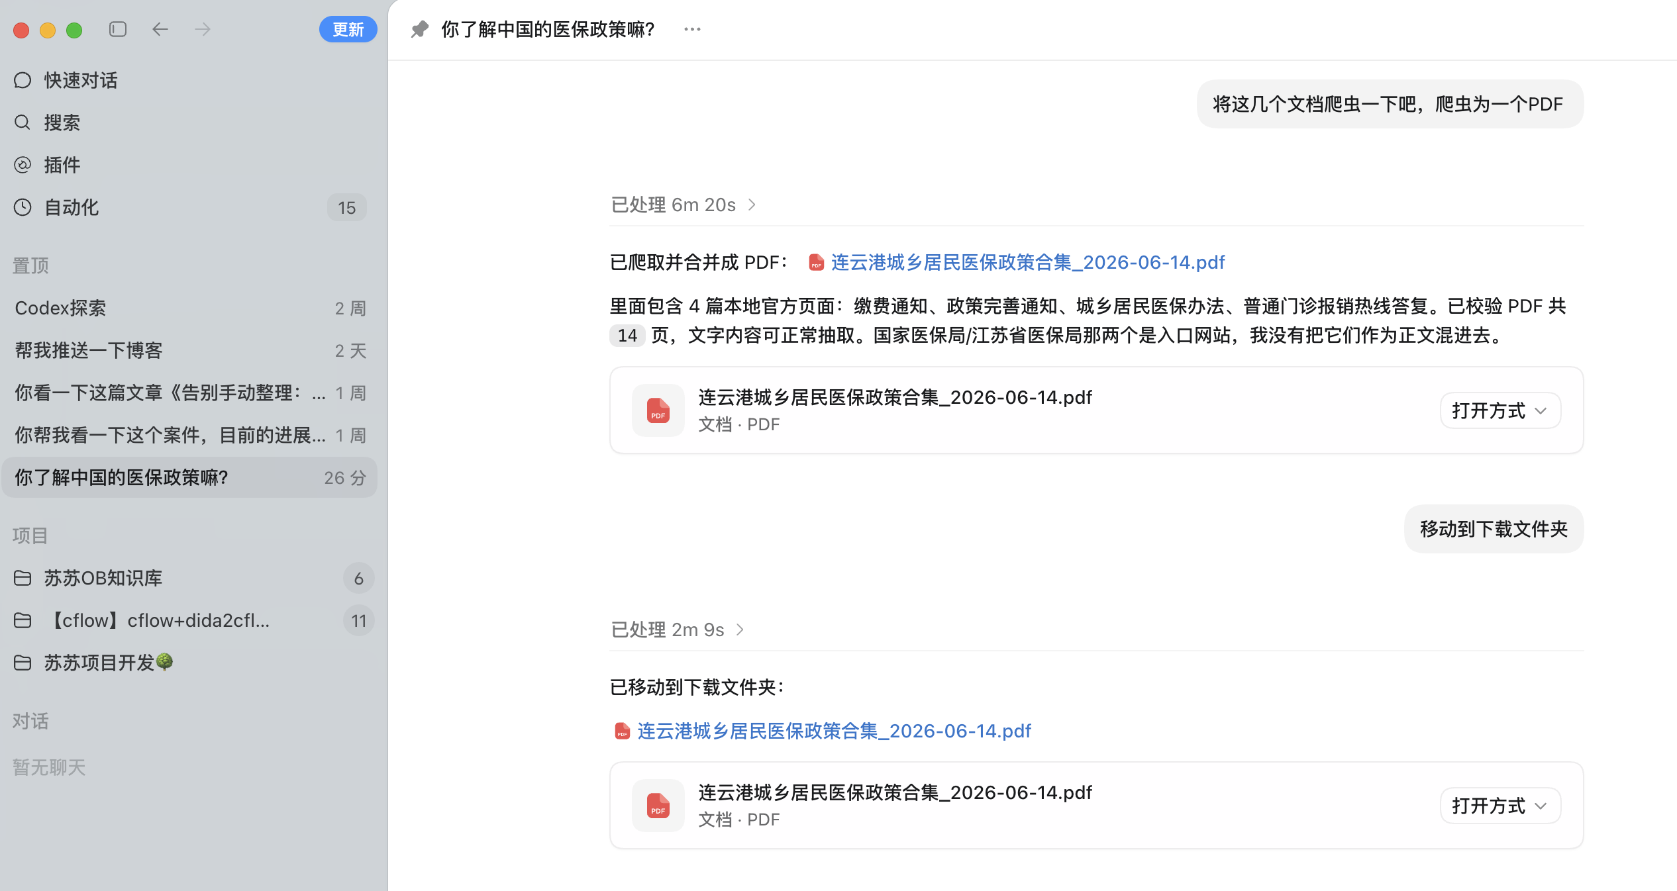Open project 【cflow】cflow+dida2cfl...

click(x=189, y=620)
